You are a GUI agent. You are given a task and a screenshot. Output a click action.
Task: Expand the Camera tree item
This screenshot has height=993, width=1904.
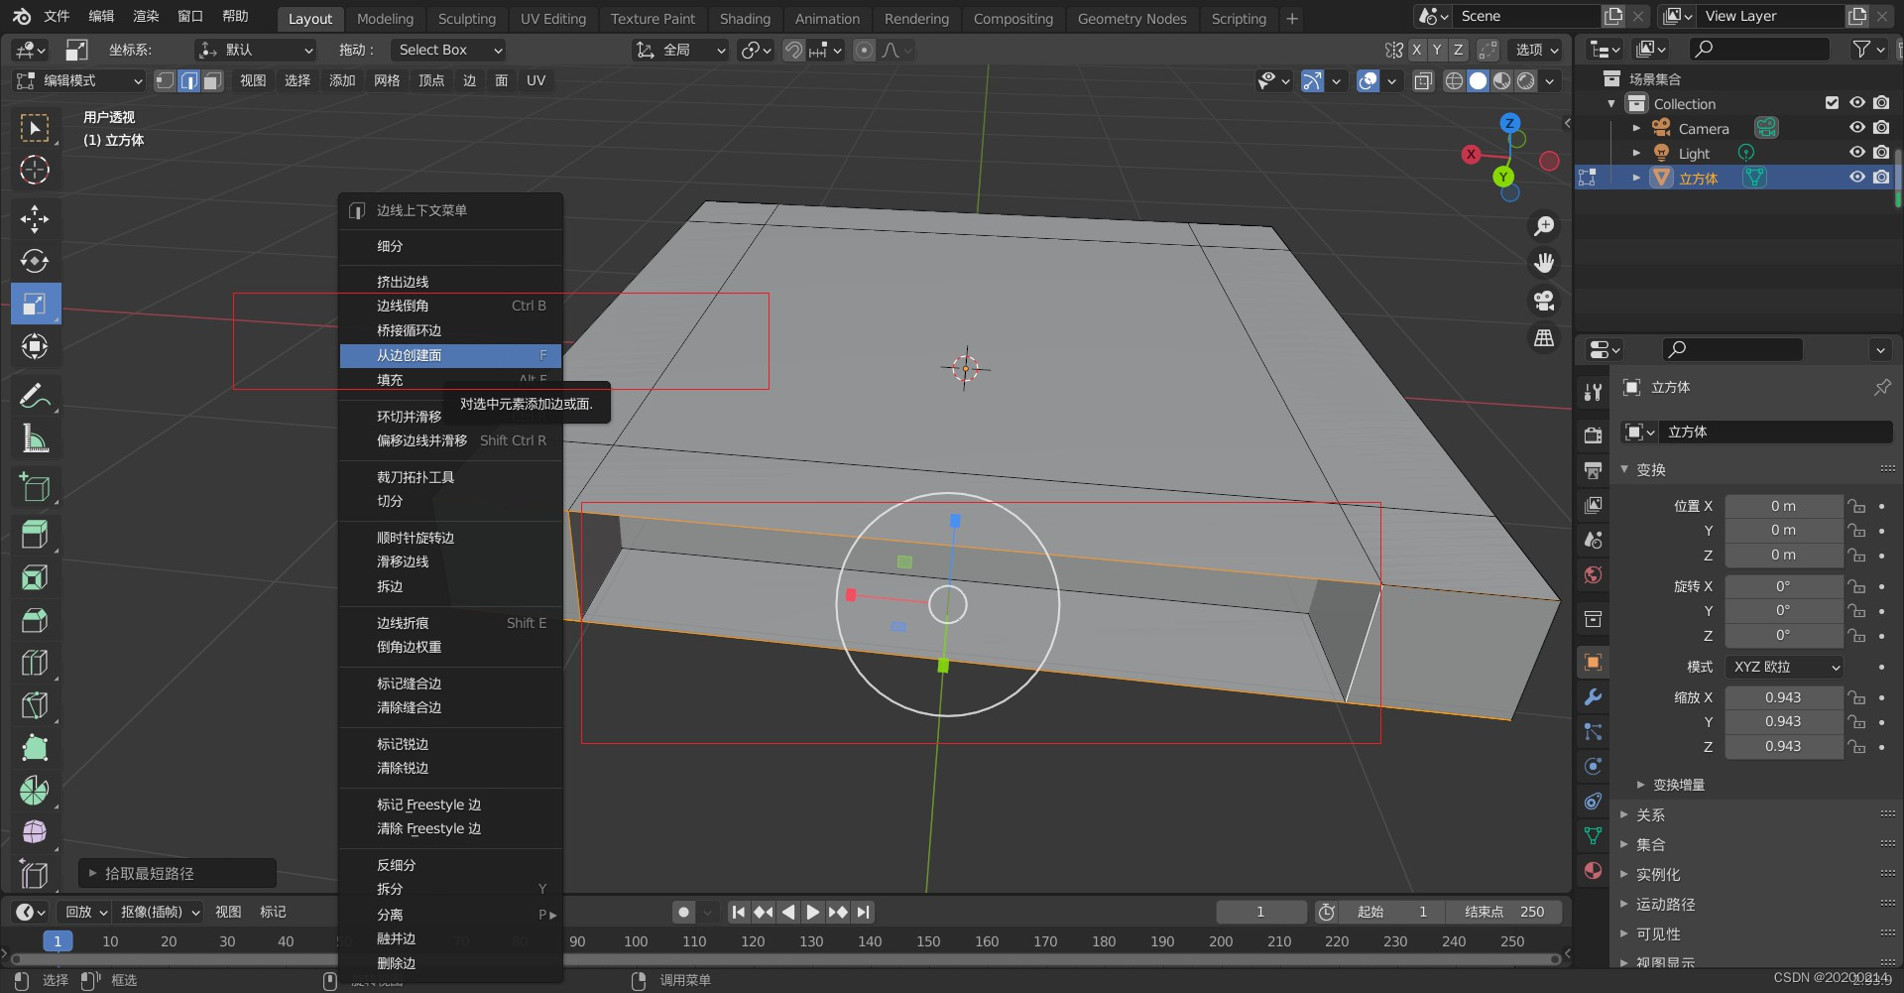coord(1636,128)
